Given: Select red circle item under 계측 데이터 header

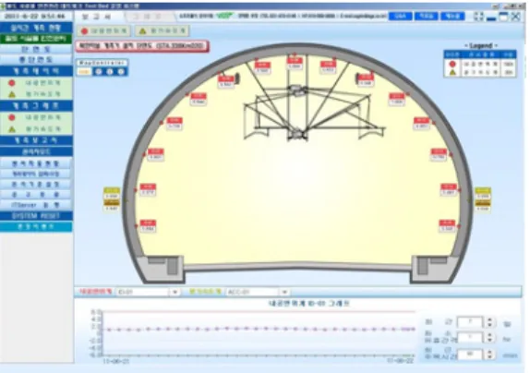Looking at the screenshot, I should coord(36,83).
